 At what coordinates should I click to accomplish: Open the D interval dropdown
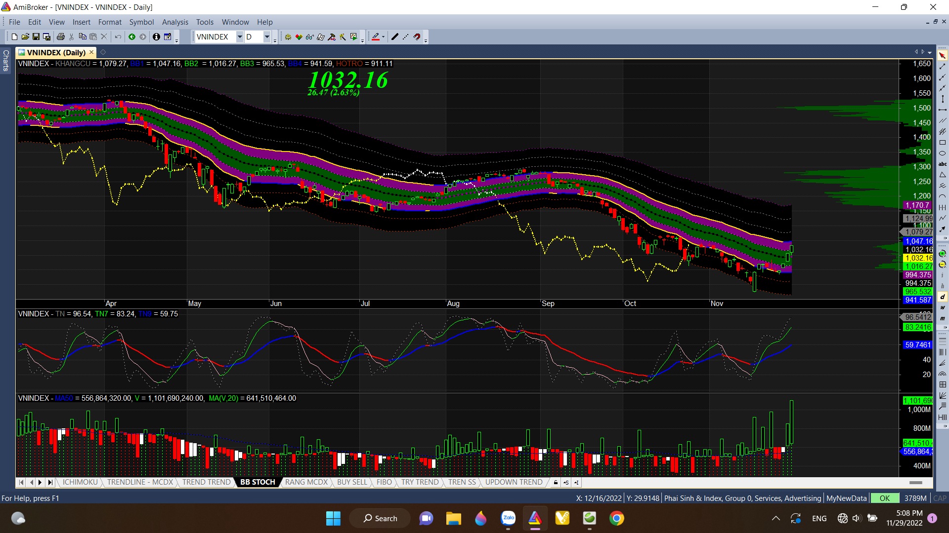coord(267,37)
